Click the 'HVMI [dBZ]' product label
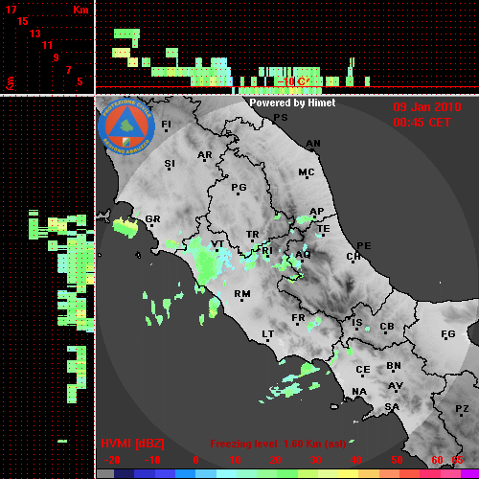The width and height of the screenshot is (479, 479). click(x=132, y=444)
